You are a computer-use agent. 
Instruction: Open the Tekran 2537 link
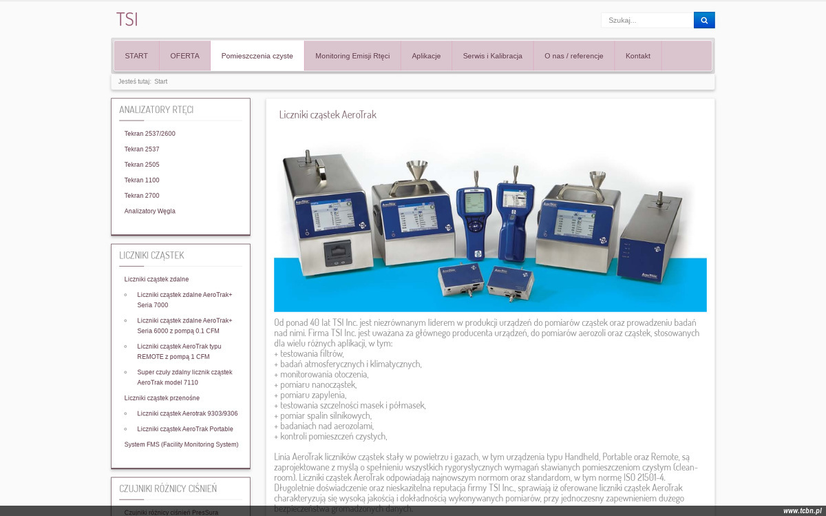point(142,149)
